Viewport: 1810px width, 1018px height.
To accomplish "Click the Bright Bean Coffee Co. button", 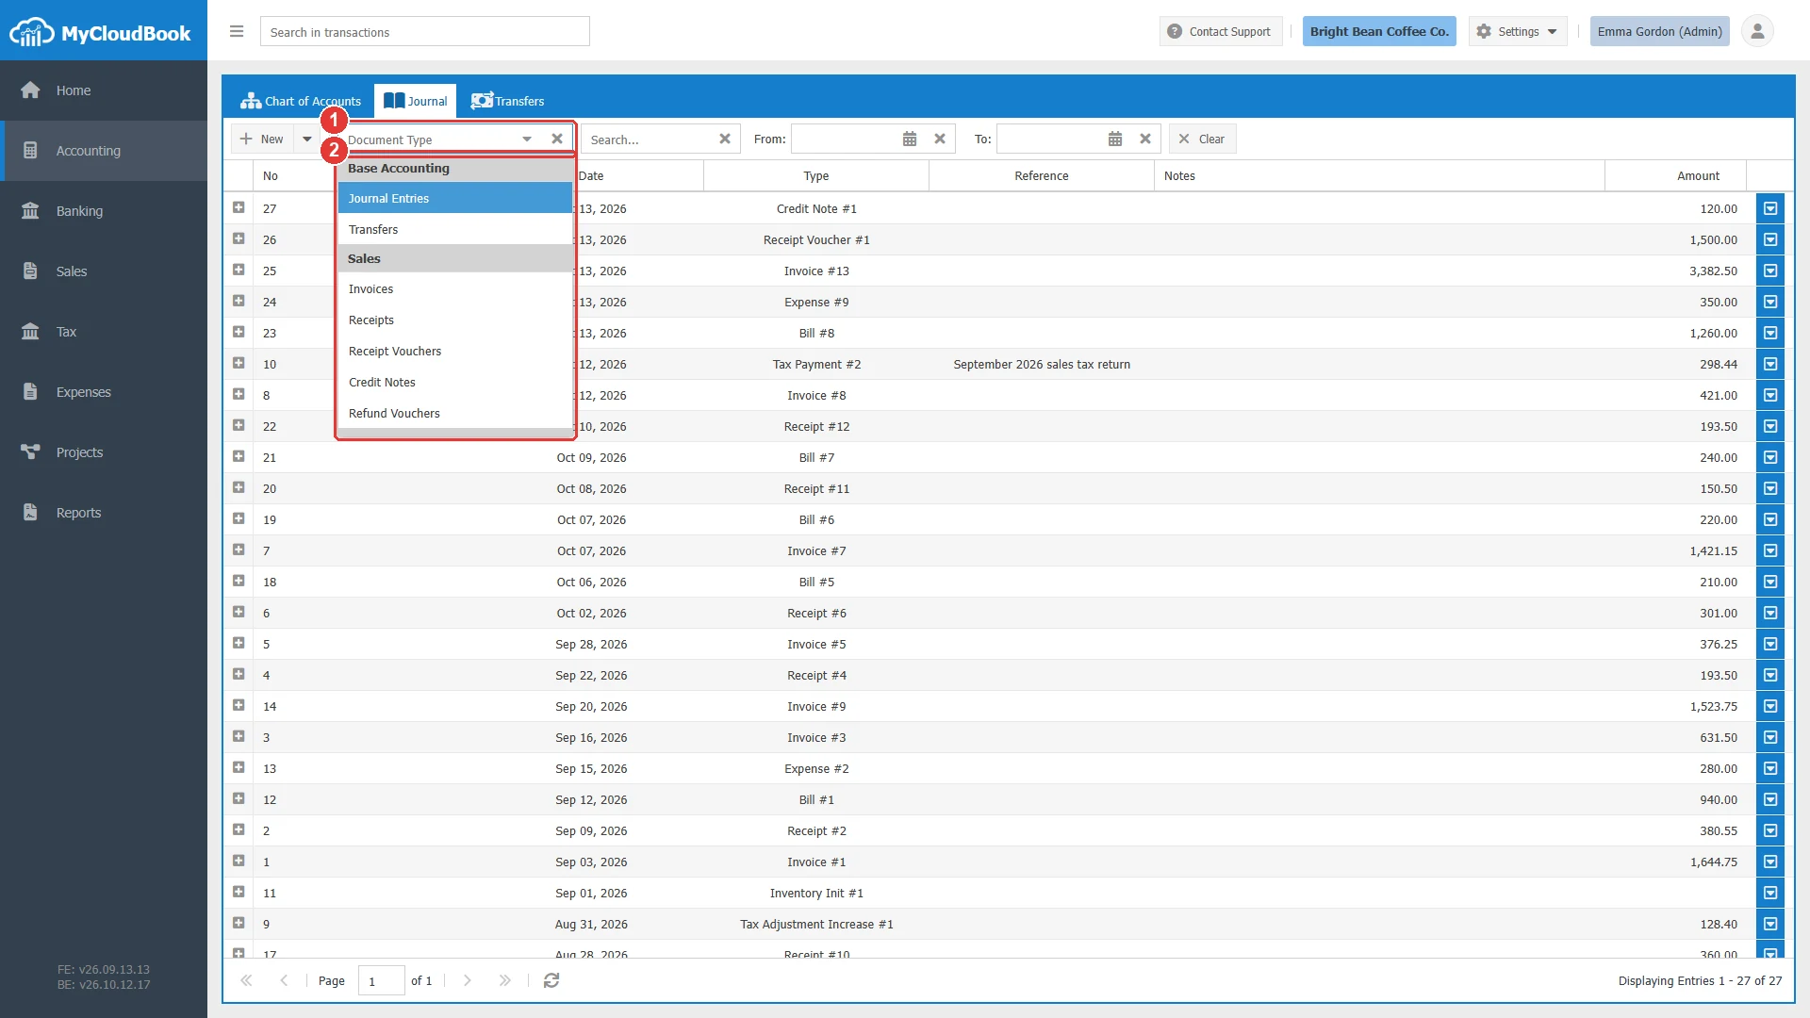I will tap(1379, 31).
